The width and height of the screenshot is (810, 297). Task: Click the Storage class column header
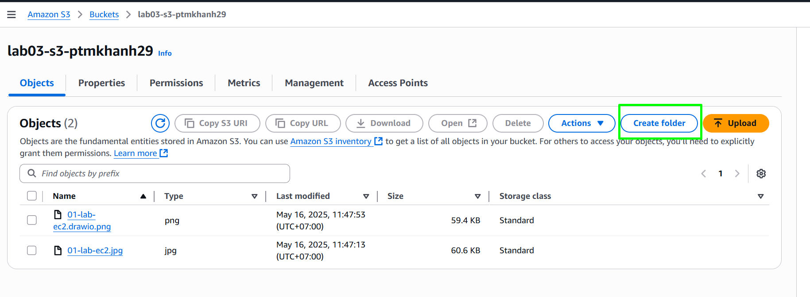525,196
